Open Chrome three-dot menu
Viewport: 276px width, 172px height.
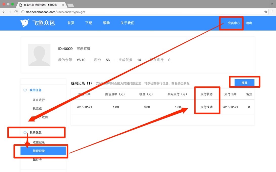tap(272, 12)
